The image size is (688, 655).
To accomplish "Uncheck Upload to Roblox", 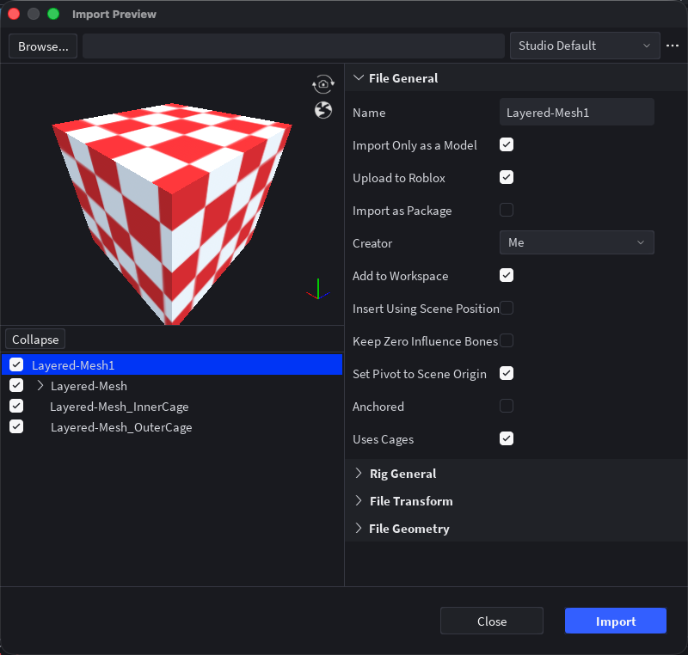I will [507, 178].
